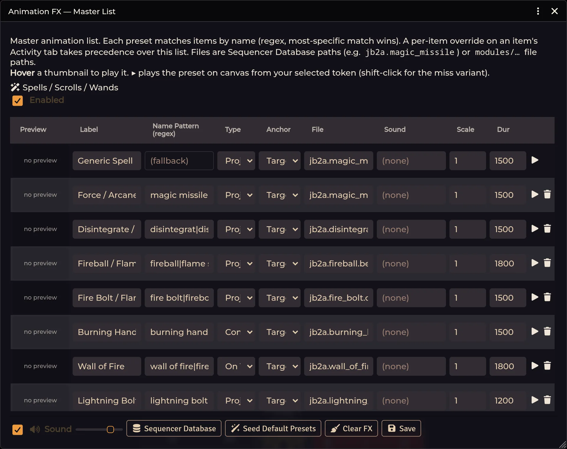Click the Dur column header
The image size is (567, 449).
tap(503, 129)
